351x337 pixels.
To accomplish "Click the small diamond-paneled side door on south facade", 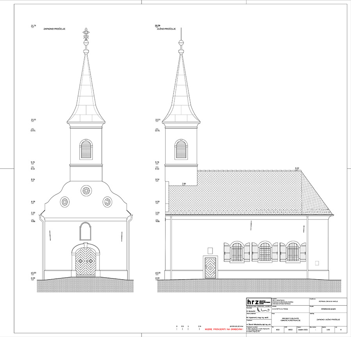I will coord(211,267).
